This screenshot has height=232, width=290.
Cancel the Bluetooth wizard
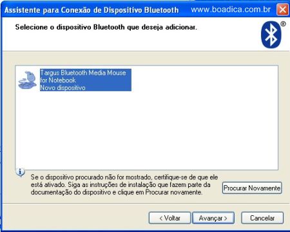point(262,218)
